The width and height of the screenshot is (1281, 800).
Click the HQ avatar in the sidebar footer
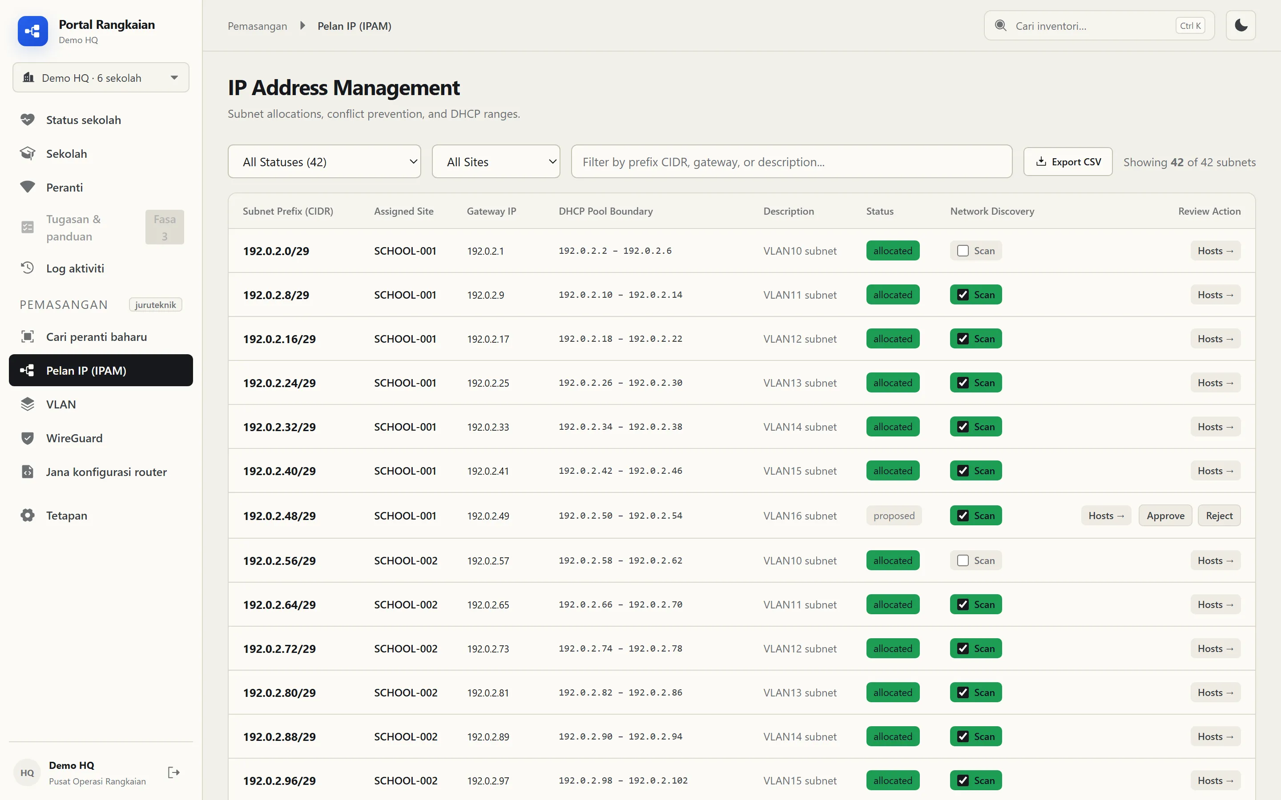coord(27,772)
